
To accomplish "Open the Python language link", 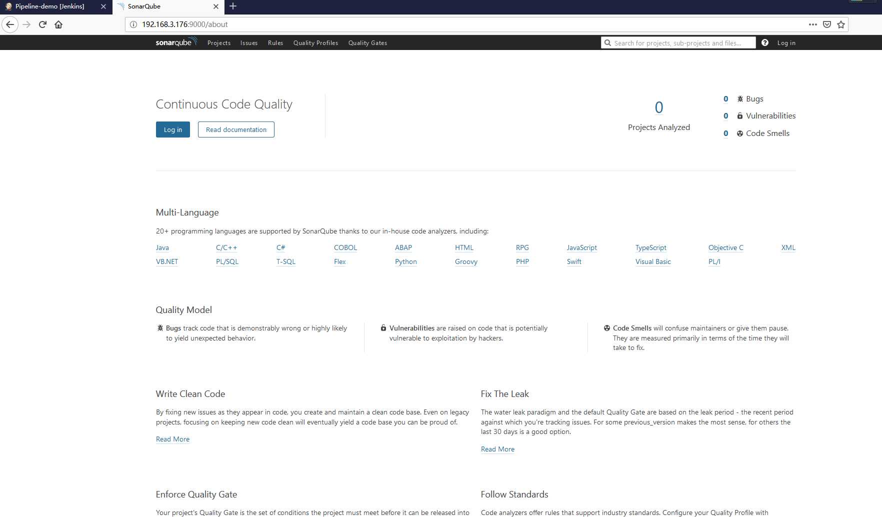I will tap(406, 261).
